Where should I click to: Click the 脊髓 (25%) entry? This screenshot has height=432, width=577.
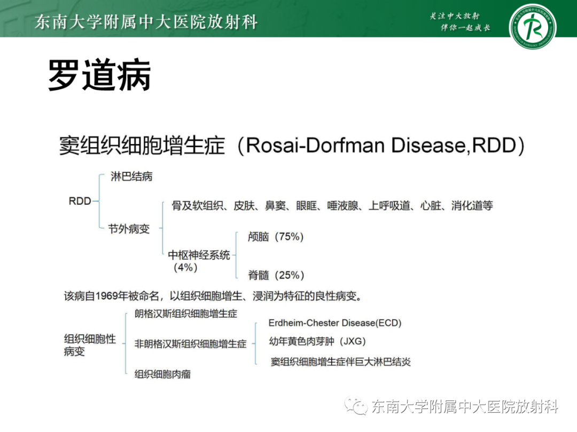[276, 275]
